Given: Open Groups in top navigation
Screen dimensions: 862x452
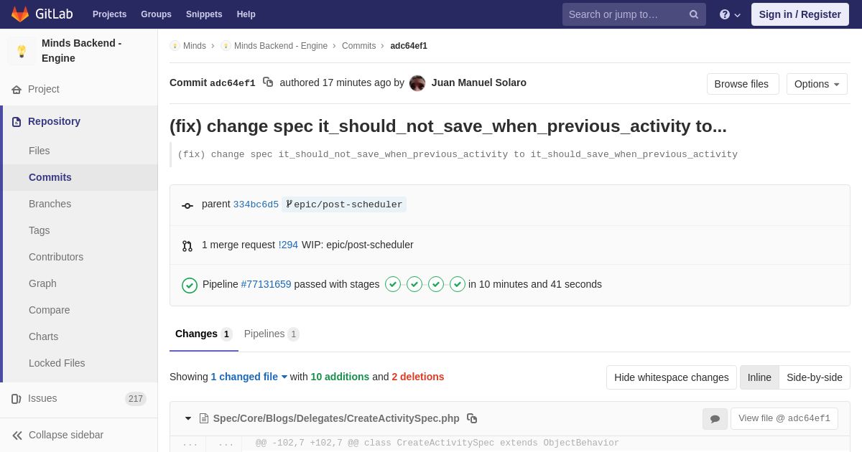Looking at the screenshot, I should 156,14.
